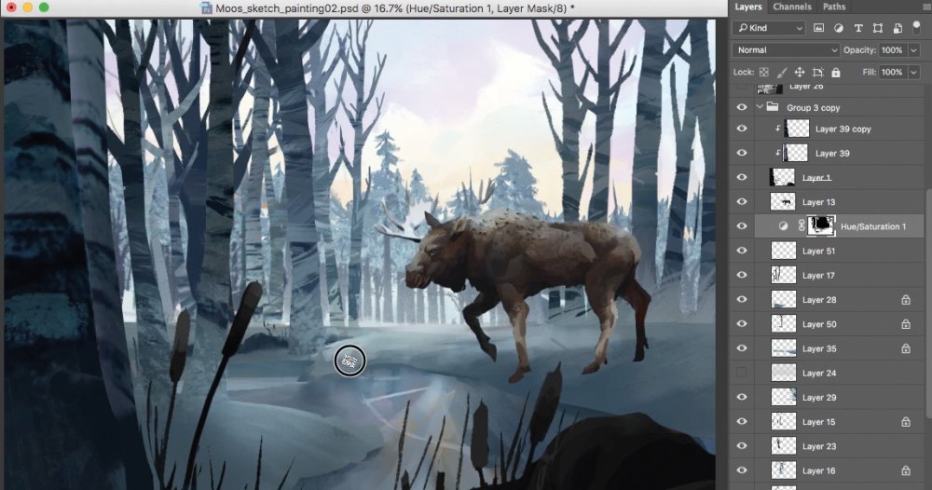The image size is (932, 490).
Task: Toggle layer filtering on/off switch
Action: coord(917,27)
